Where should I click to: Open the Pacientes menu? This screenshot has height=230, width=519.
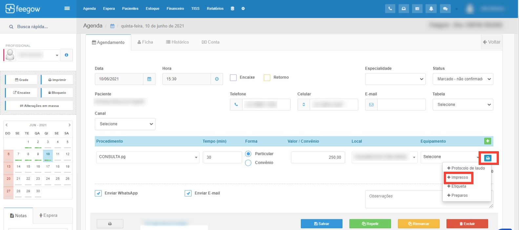(130, 9)
